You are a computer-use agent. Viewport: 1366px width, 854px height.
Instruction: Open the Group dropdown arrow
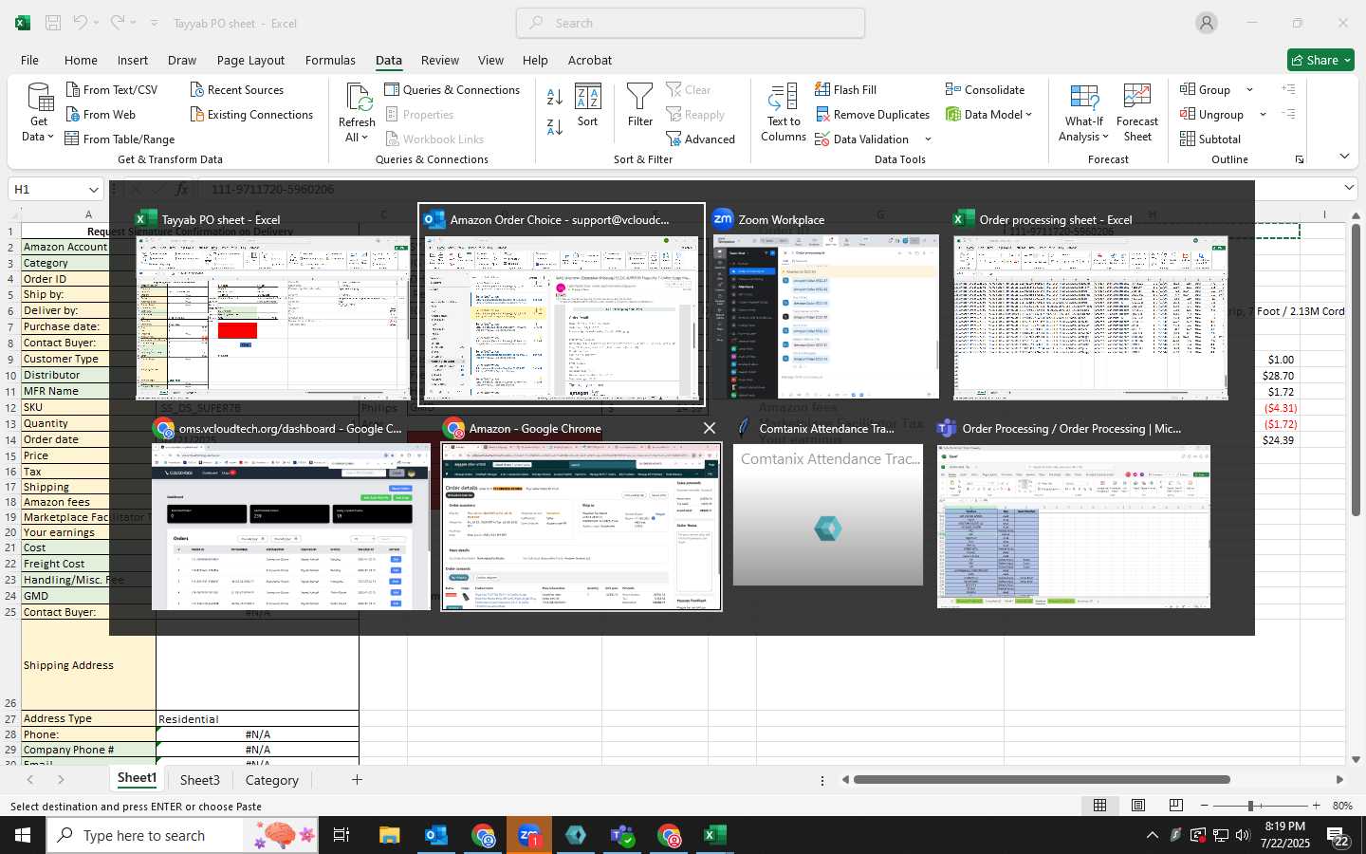[x=1249, y=90]
